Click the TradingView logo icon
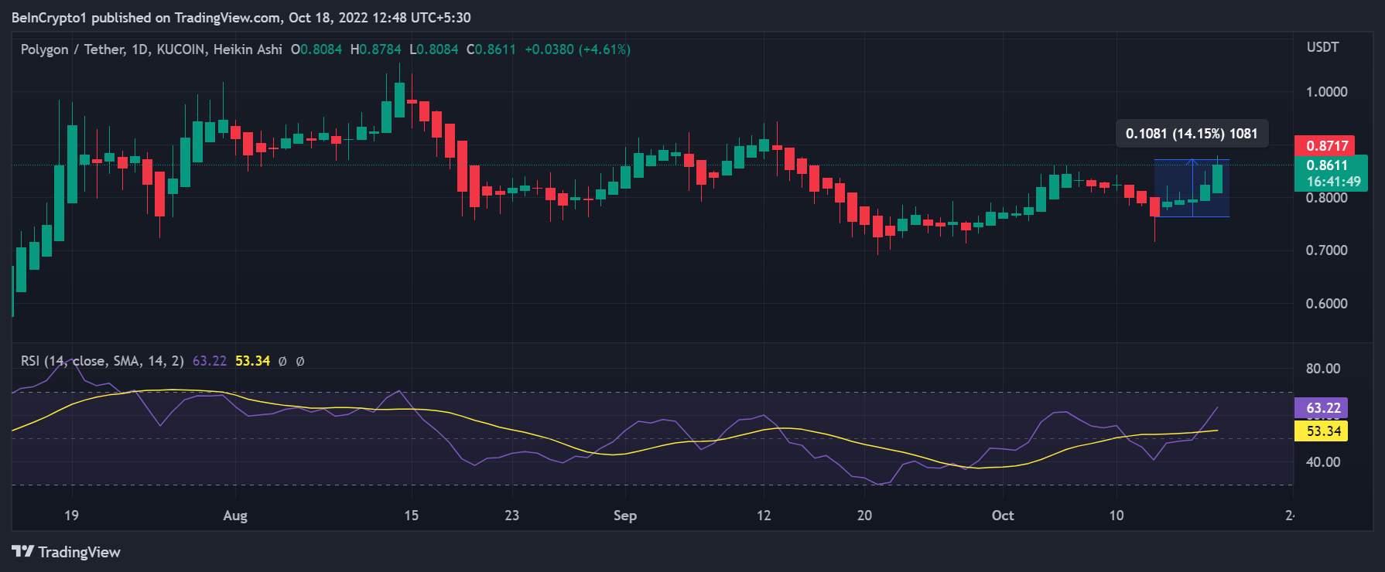The width and height of the screenshot is (1385, 572). point(22,551)
